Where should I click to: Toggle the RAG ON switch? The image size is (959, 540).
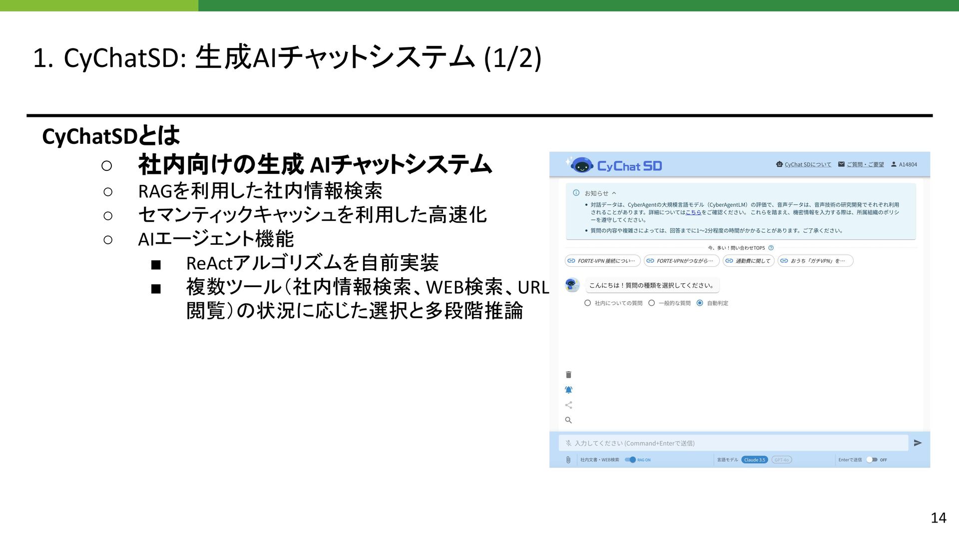630,460
